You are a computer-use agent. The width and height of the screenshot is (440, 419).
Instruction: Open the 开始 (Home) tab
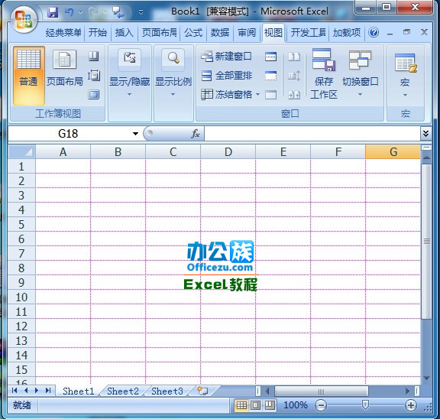(x=98, y=33)
